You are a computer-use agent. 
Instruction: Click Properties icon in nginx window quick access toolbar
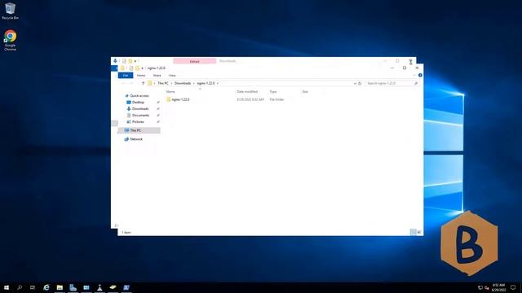click(131, 68)
